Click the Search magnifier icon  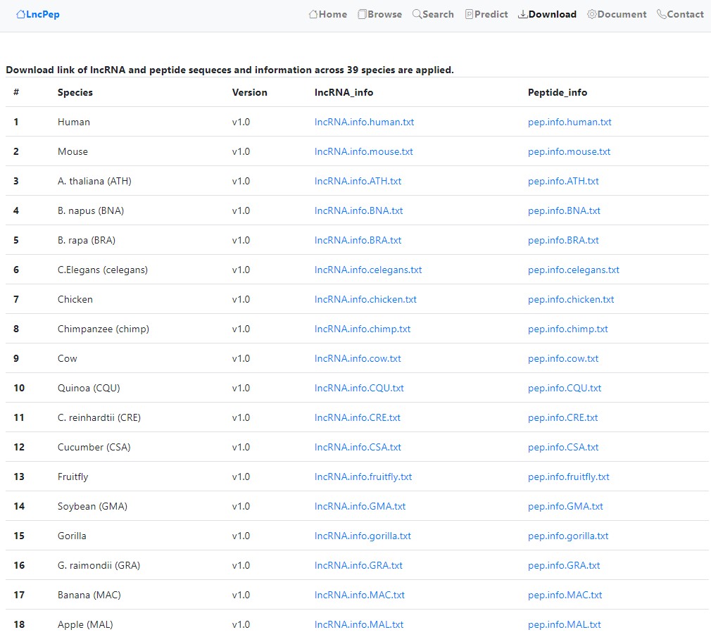pyautogui.click(x=417, y=14)
